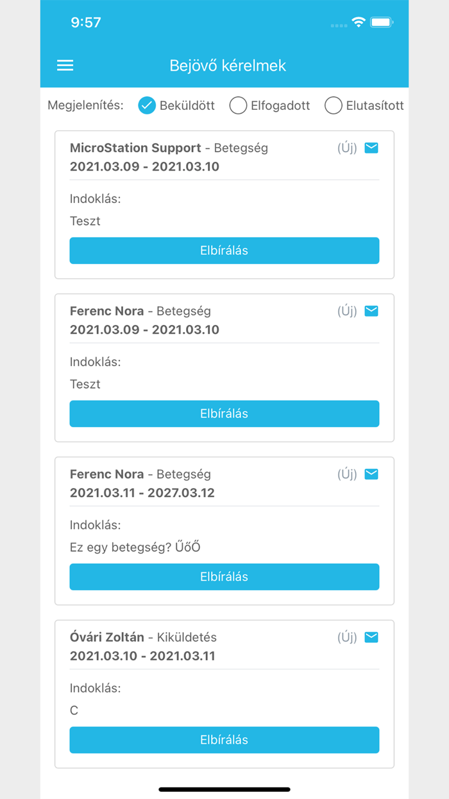Tap the (Új) label on MicroStation Support card
449x799 pixels.
pyautogui.click(x=347, y=148)
